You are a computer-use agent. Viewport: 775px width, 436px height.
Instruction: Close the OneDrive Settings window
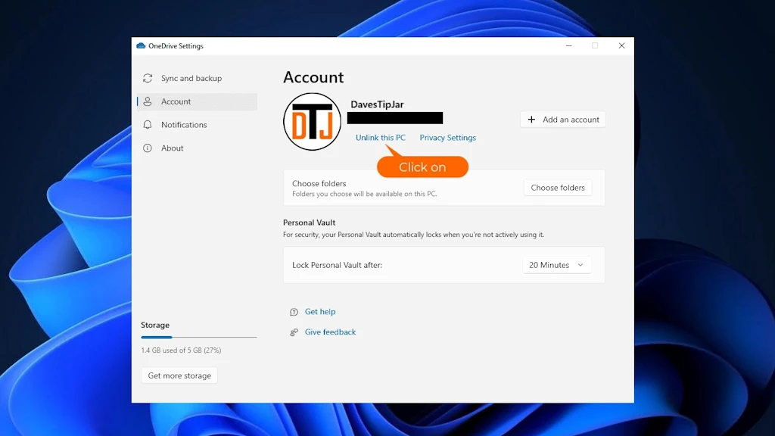tap(621, 45)
